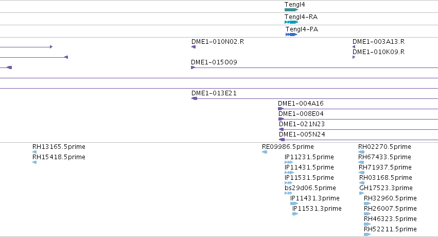Select the Tengl4 gene glyph

point(291,10)
